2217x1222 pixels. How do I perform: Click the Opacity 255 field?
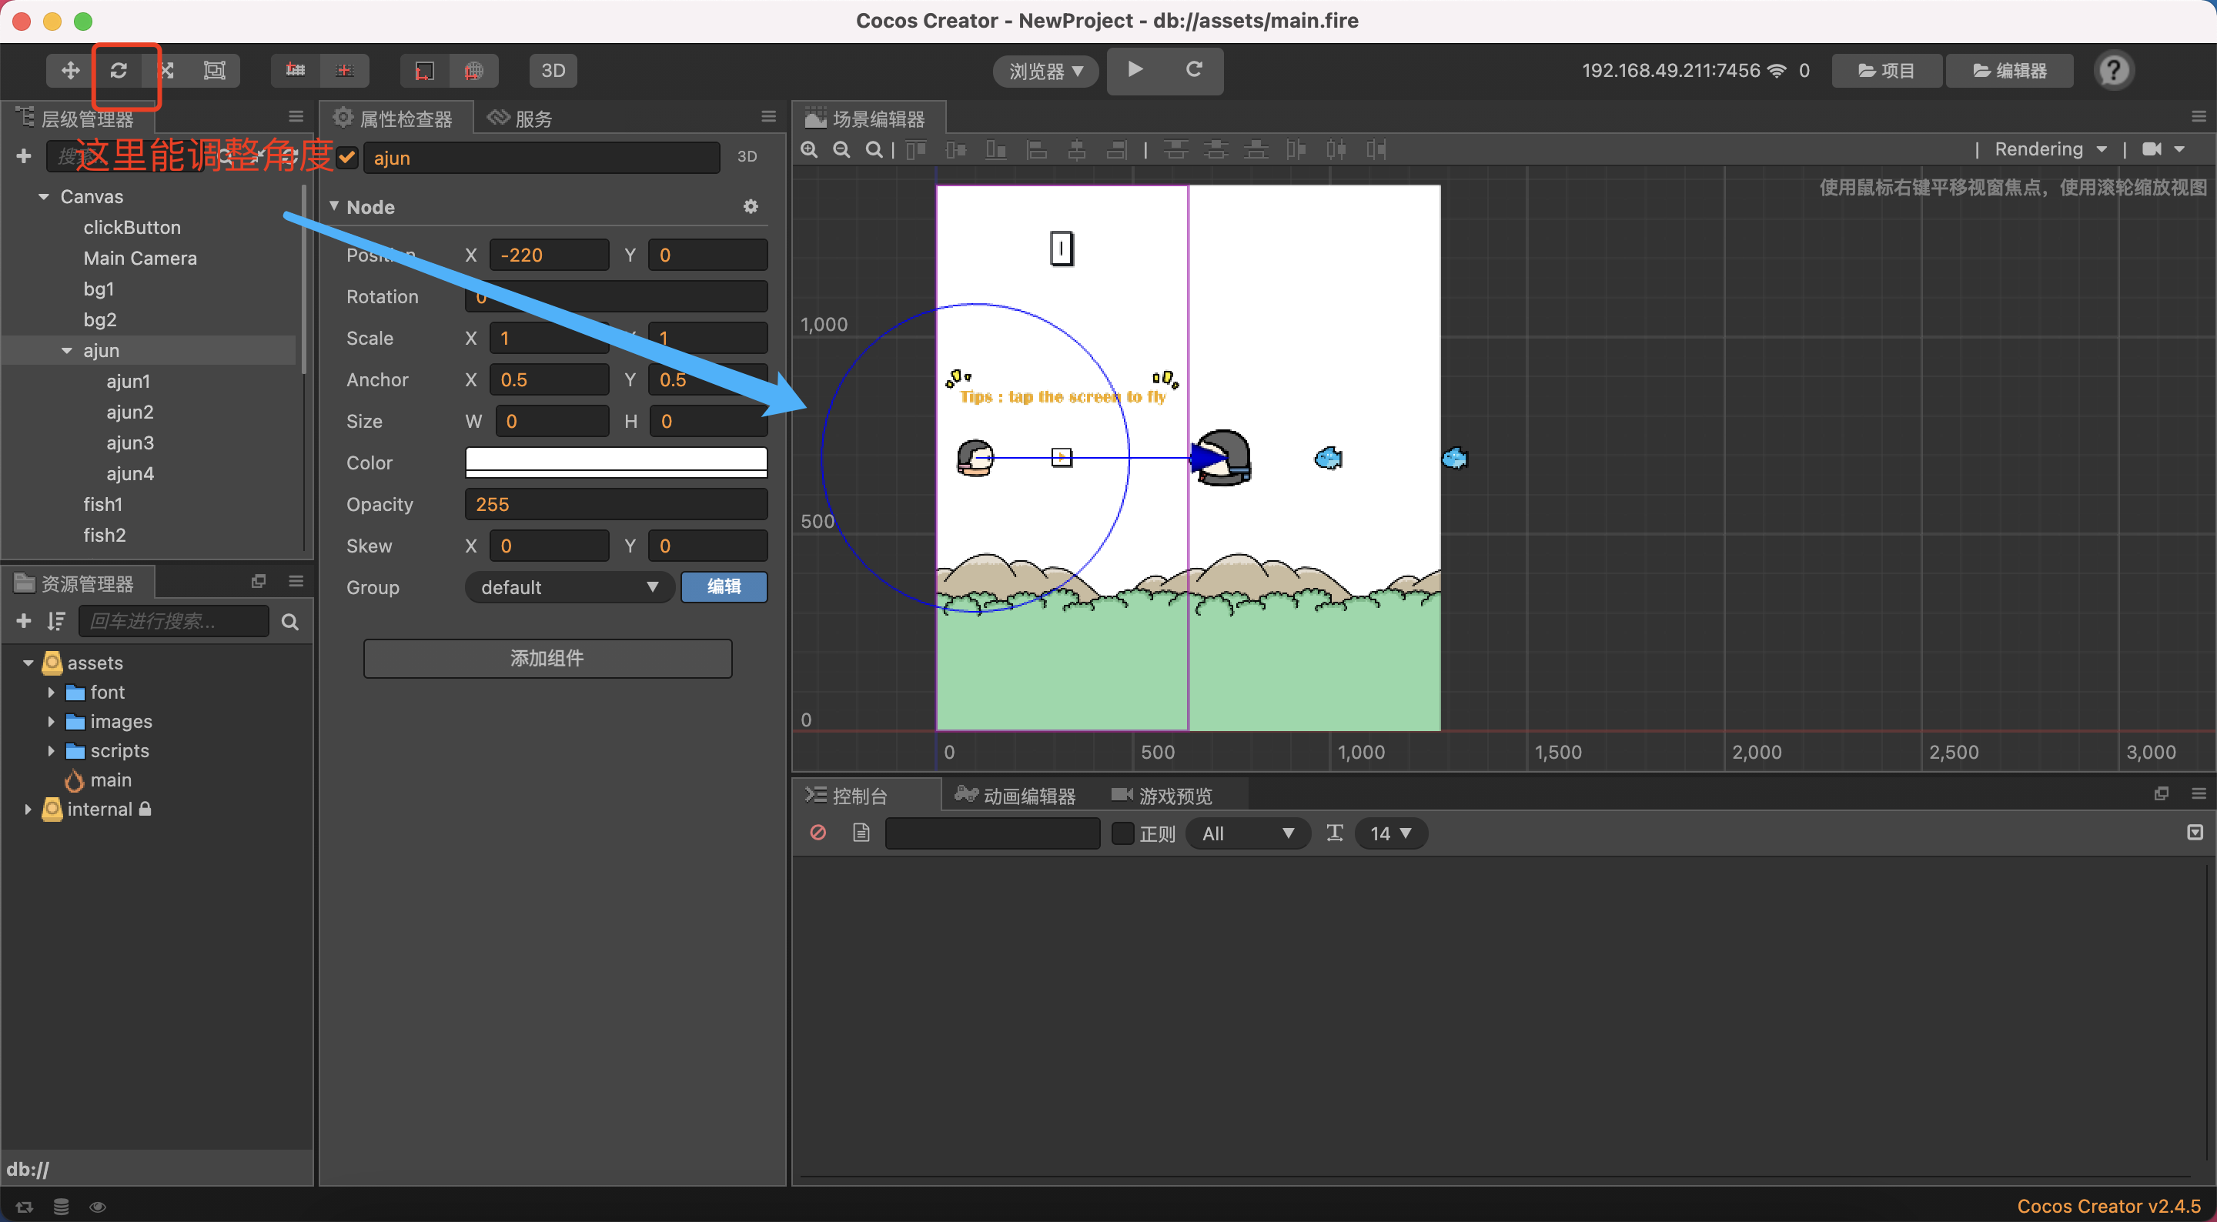[x=616, y=504]
